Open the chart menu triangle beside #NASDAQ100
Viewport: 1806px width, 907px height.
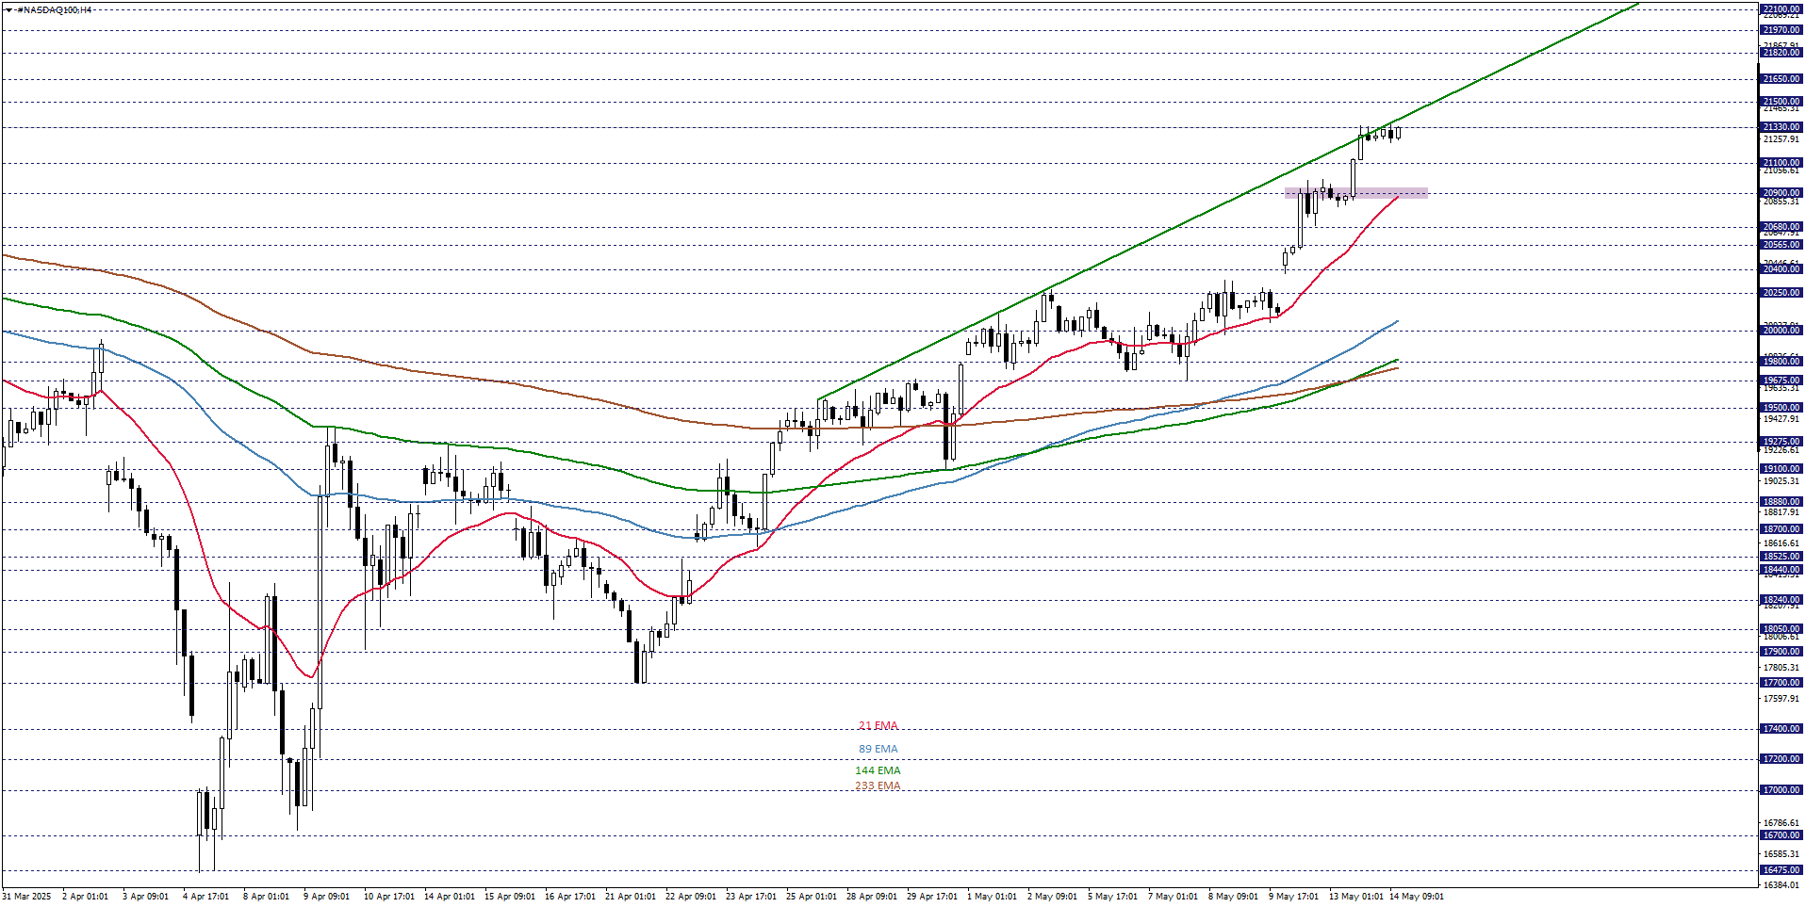8,9
